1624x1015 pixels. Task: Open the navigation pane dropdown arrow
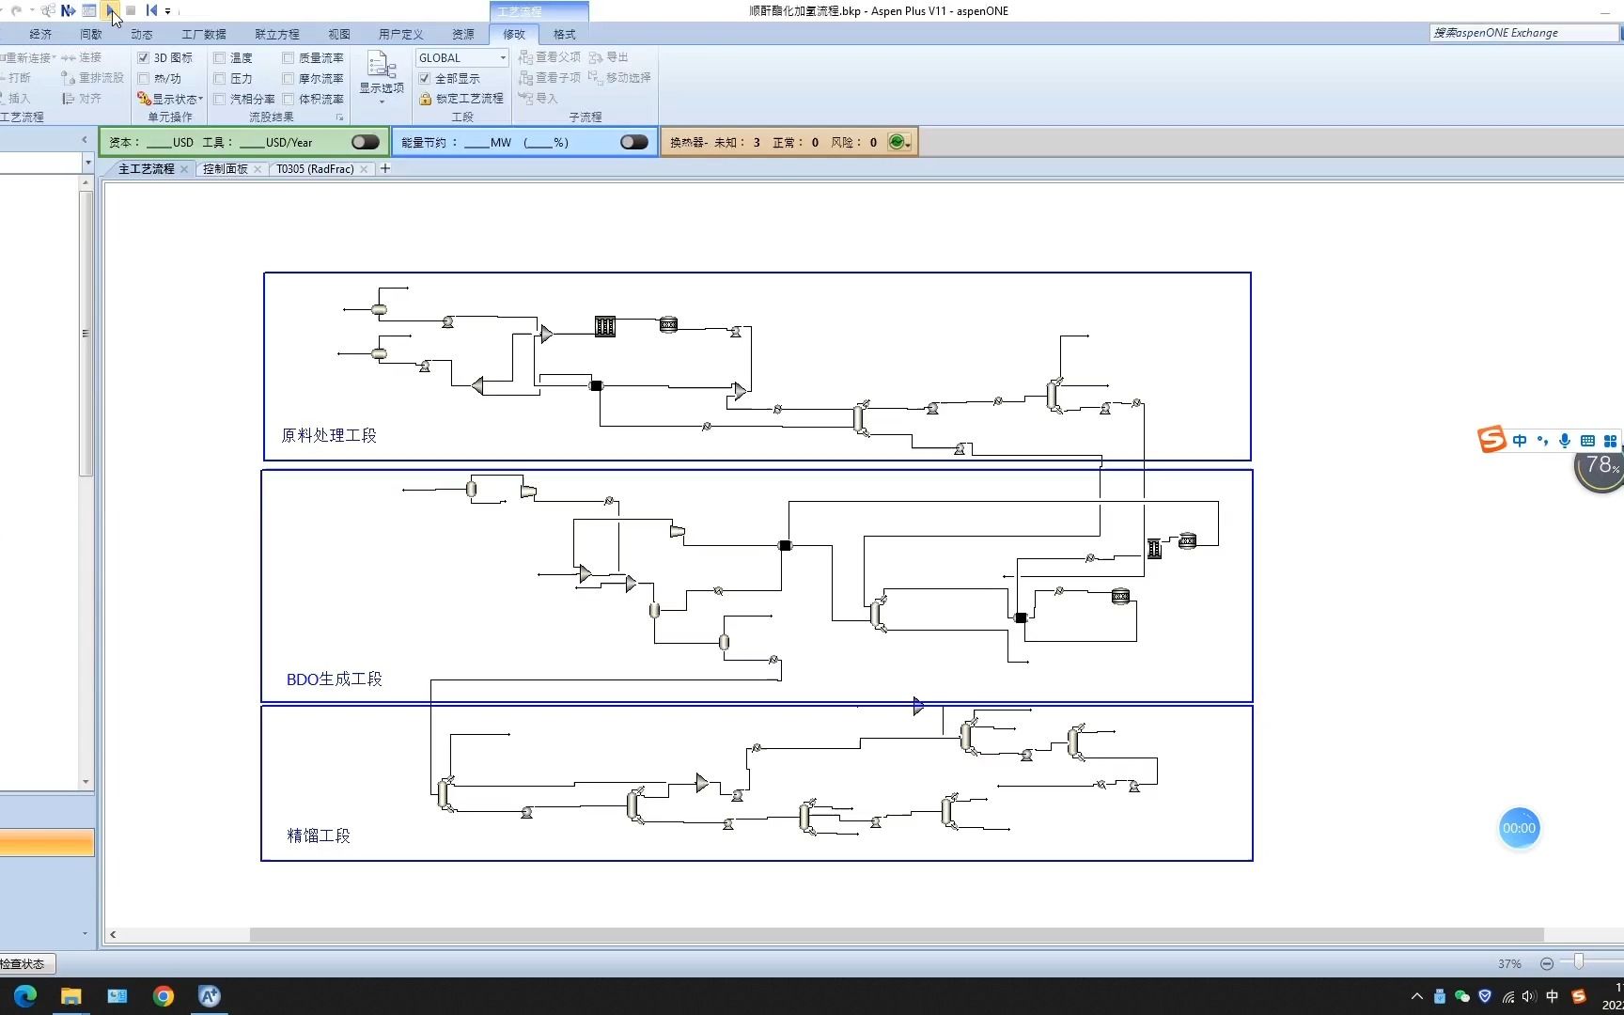87,163
